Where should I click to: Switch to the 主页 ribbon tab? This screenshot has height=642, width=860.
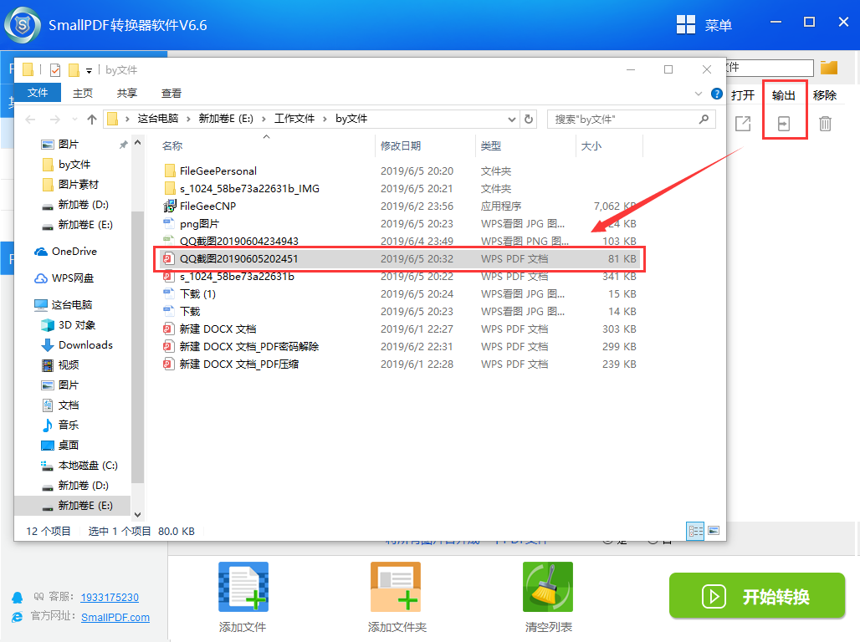pos(83,93)
